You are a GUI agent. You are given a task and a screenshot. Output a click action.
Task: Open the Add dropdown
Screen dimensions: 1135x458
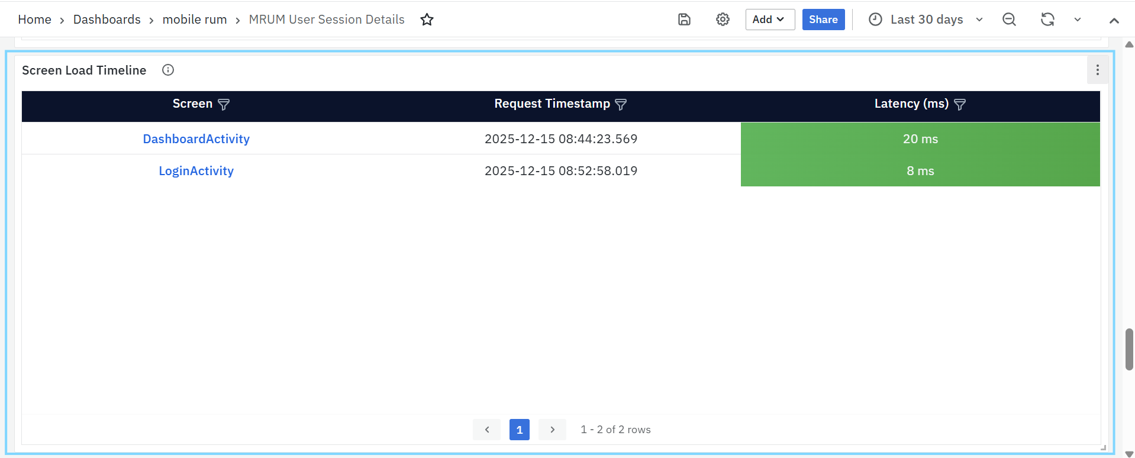[769, 20]
